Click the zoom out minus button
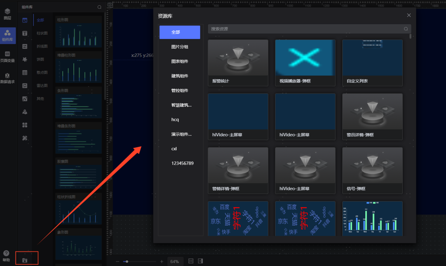Viewport: 446px width, 266px height. [118, 261]
